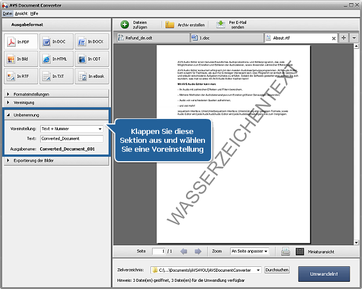Choose the In ODT output format
Viewport: 362px width, 289px height.
point(92,59)
